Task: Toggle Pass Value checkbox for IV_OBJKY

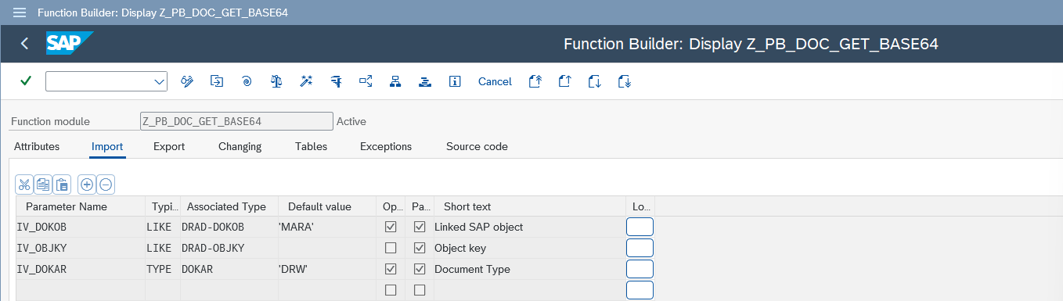Action: coord(420,248)
